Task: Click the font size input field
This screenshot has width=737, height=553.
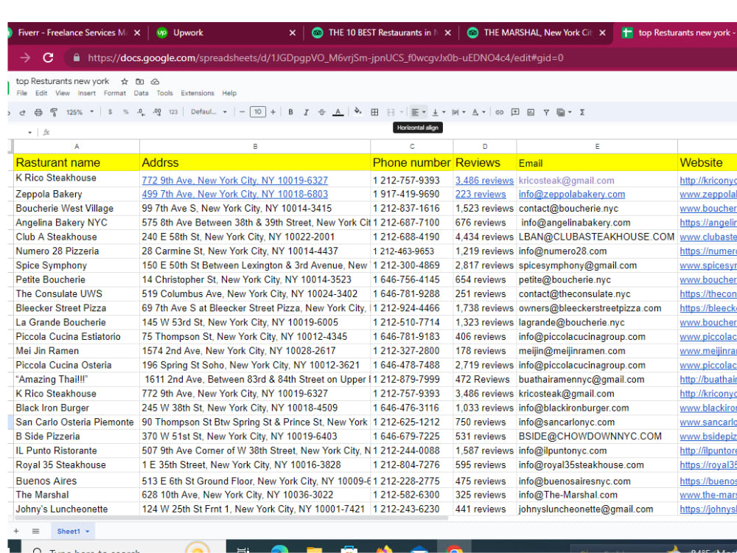Action: point(257,112)
